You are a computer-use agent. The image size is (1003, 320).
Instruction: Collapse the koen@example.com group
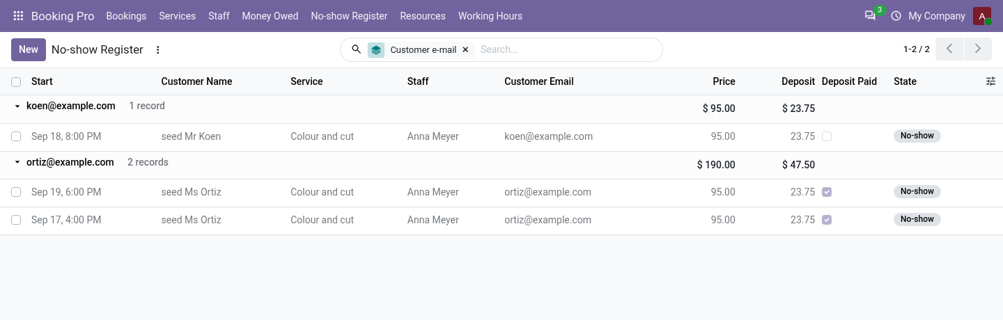click(17, 106)
